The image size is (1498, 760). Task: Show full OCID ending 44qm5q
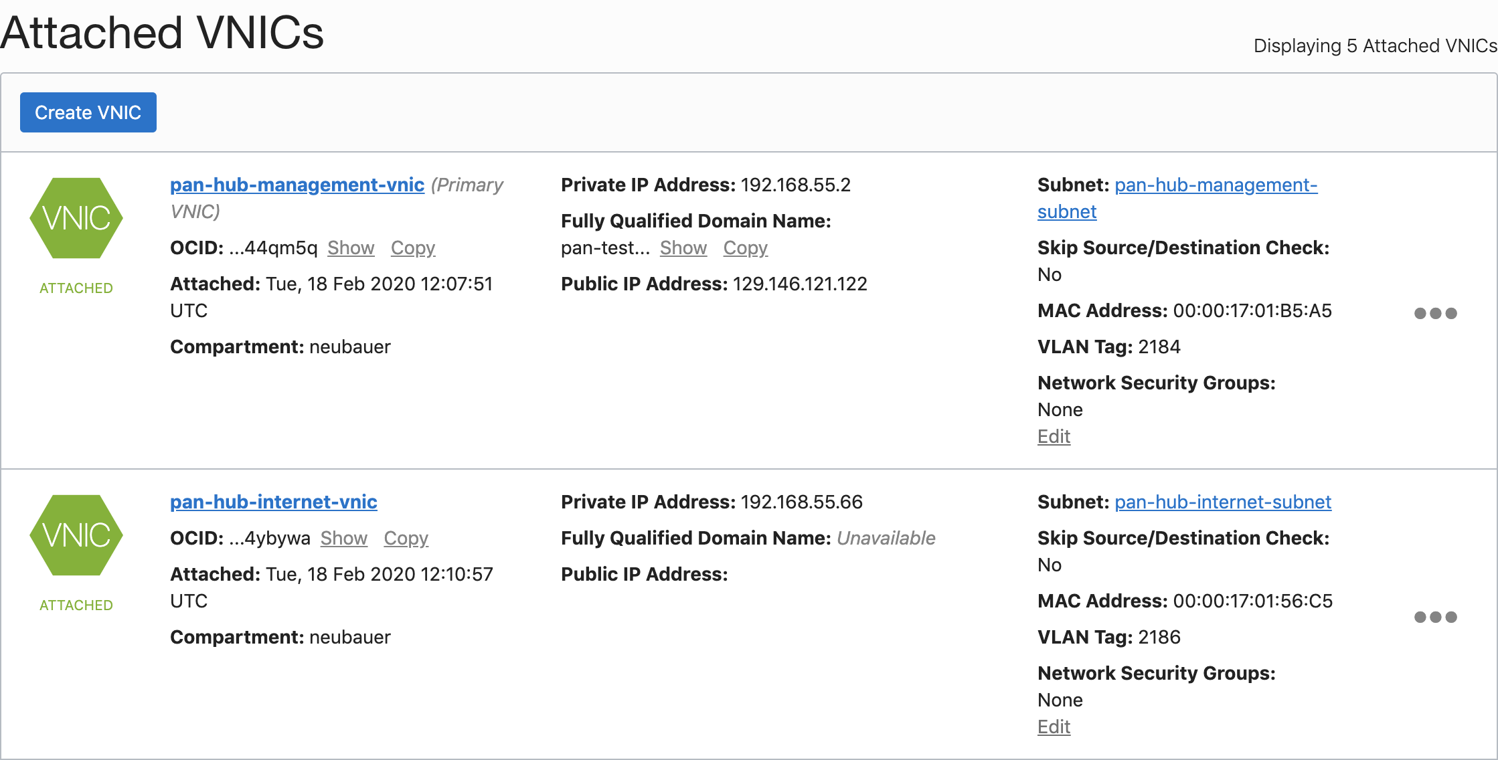[x=350, y=248]
